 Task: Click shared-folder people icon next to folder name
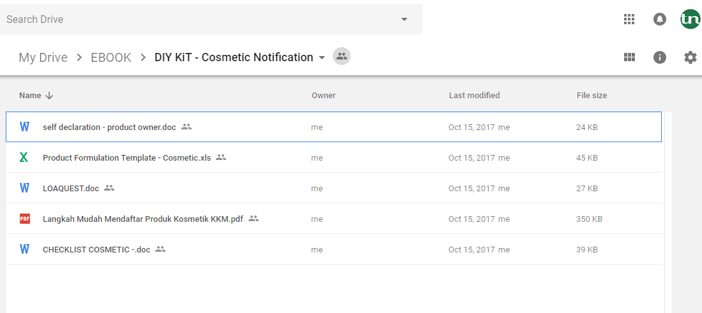[342, 56]
